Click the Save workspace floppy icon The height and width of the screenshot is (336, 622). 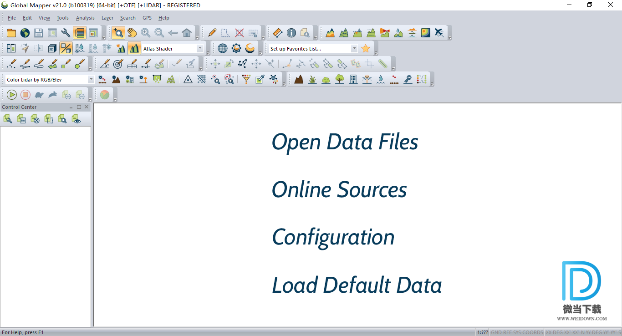coord(39,33)
